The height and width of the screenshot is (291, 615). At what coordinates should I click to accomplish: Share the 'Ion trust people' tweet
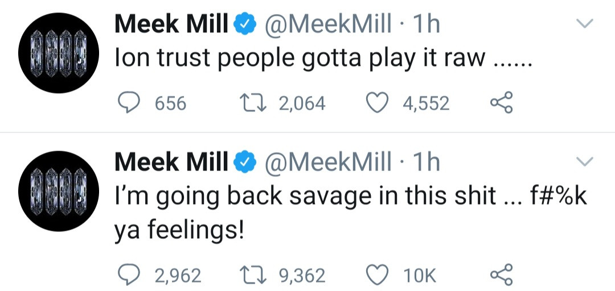[x=501, y=103]
